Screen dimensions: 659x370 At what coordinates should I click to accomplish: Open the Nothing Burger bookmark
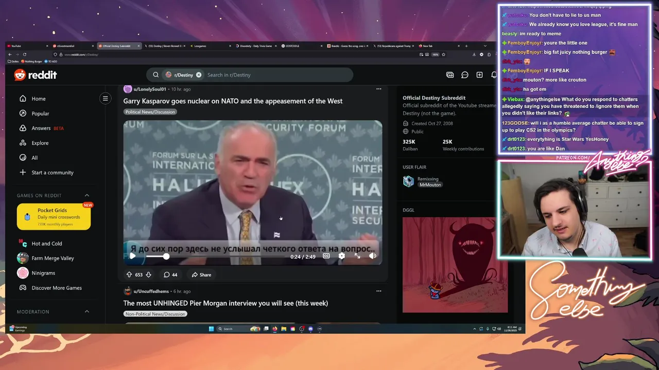[x=32, y=61]
